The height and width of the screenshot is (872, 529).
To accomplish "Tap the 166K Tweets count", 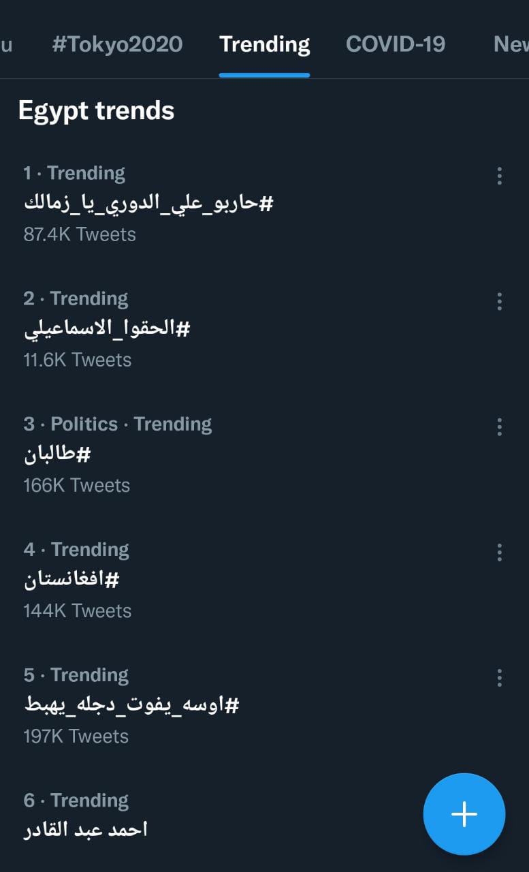I will point(76,486).
